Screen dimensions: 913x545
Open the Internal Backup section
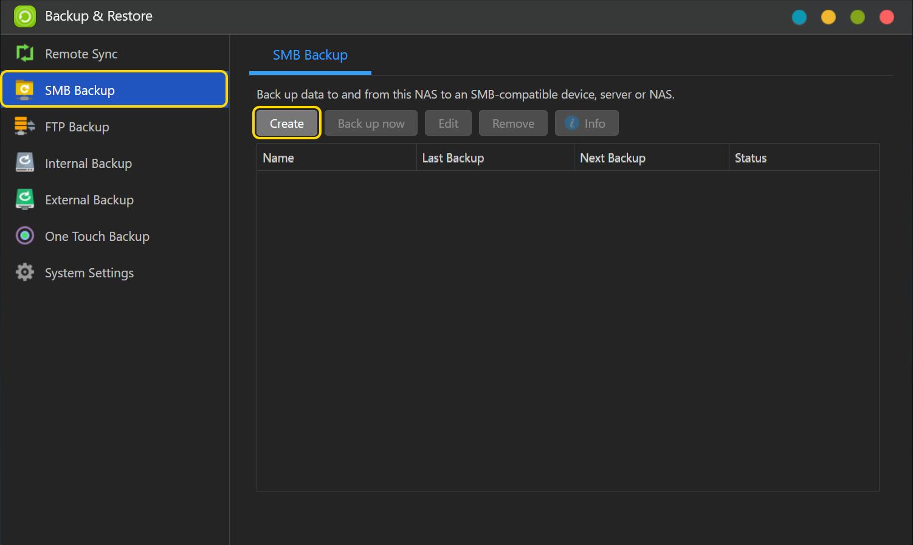coord(114,163)
